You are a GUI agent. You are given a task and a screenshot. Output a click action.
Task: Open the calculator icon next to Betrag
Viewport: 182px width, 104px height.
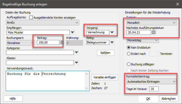(62, 42)
